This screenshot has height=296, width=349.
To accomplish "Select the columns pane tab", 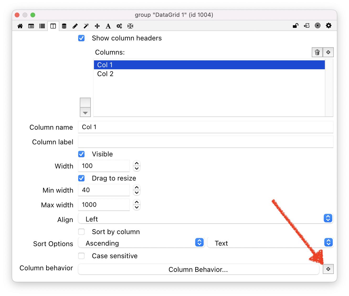I will pyautogui.click(x=53, y=26).
